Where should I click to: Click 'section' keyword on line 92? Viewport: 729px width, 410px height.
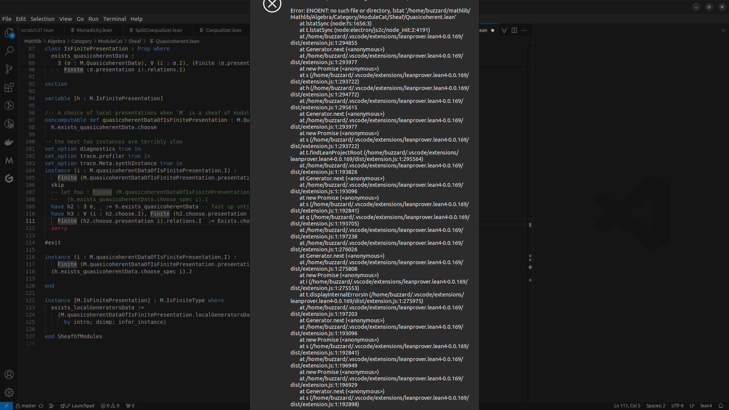(56, 84)
